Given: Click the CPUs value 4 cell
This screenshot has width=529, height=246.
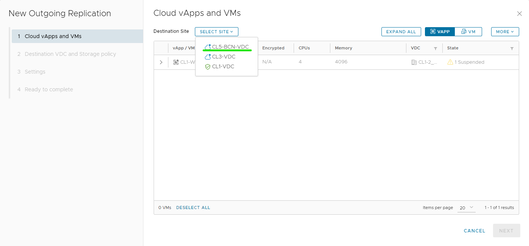Looking at the screenshot, I should (x=300, y=62).
